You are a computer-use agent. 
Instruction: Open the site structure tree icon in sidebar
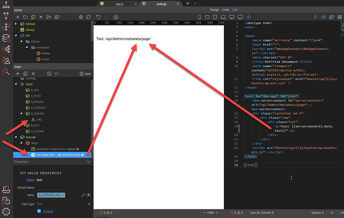click(x=6, y=5)
